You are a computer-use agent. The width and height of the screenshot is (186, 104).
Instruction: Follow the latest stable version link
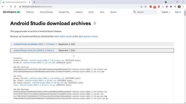[63, 36]
